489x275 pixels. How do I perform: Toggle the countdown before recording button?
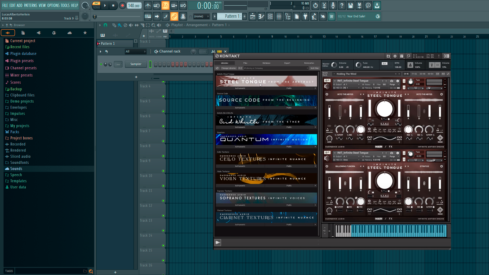pyautogui.click(x=165, y=6)
